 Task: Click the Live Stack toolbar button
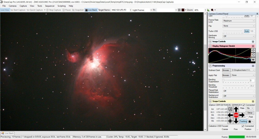tap(91, 10)
